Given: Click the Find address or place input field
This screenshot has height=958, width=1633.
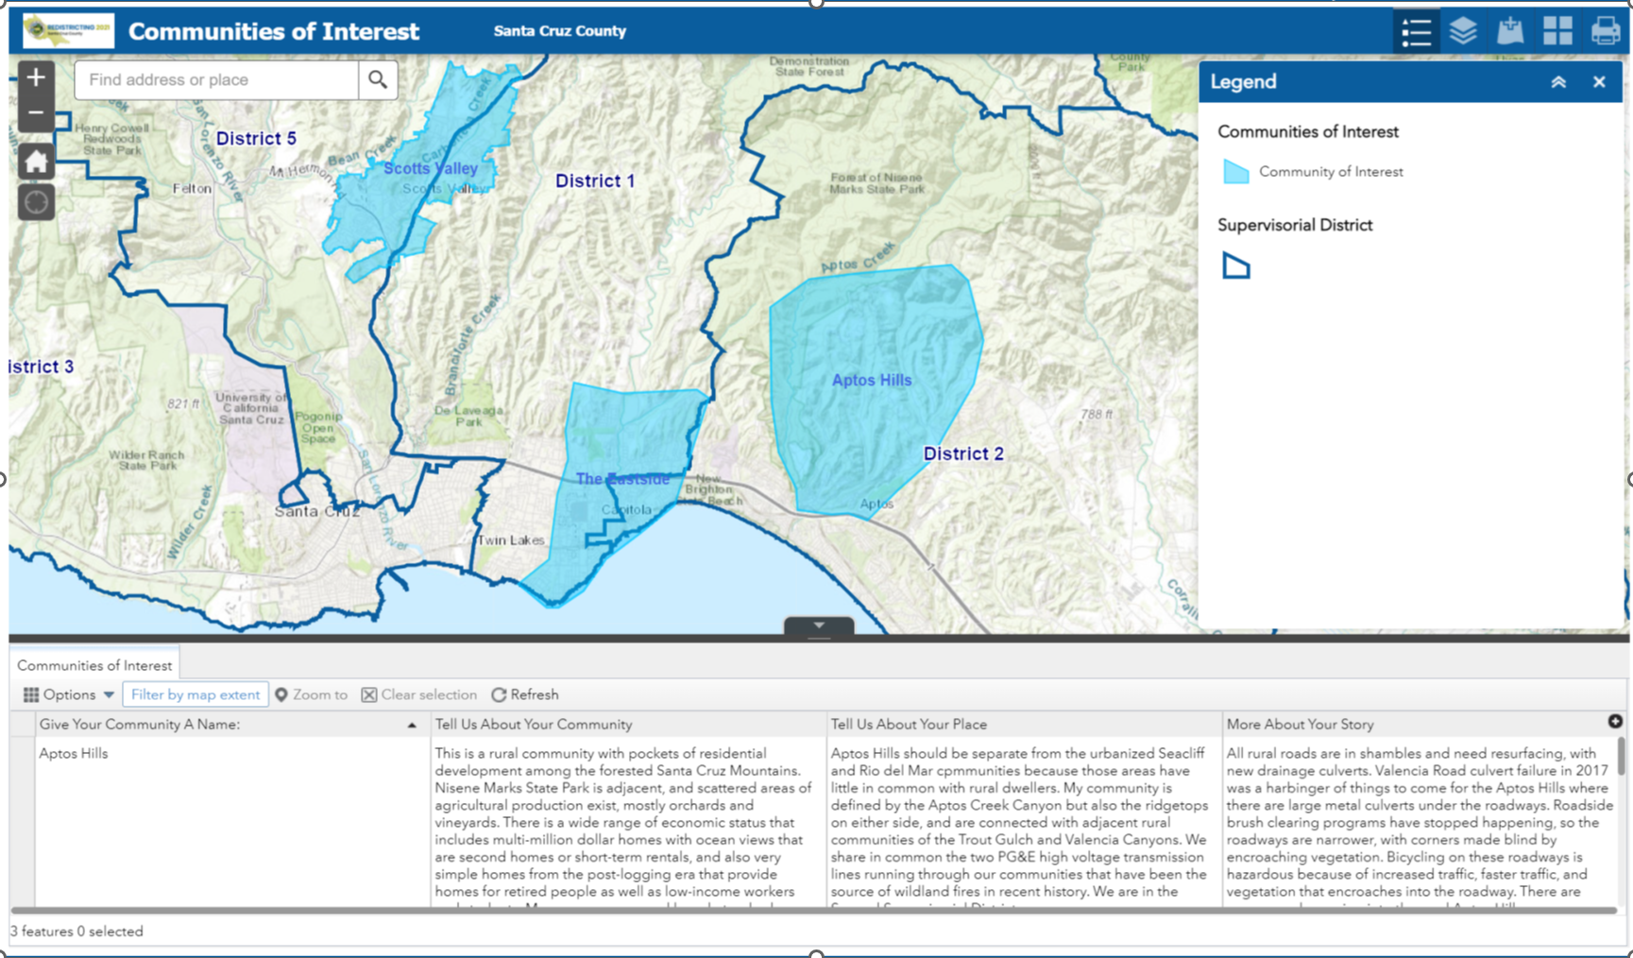Looking at the screenshot, I should click(x=217, y=79).
